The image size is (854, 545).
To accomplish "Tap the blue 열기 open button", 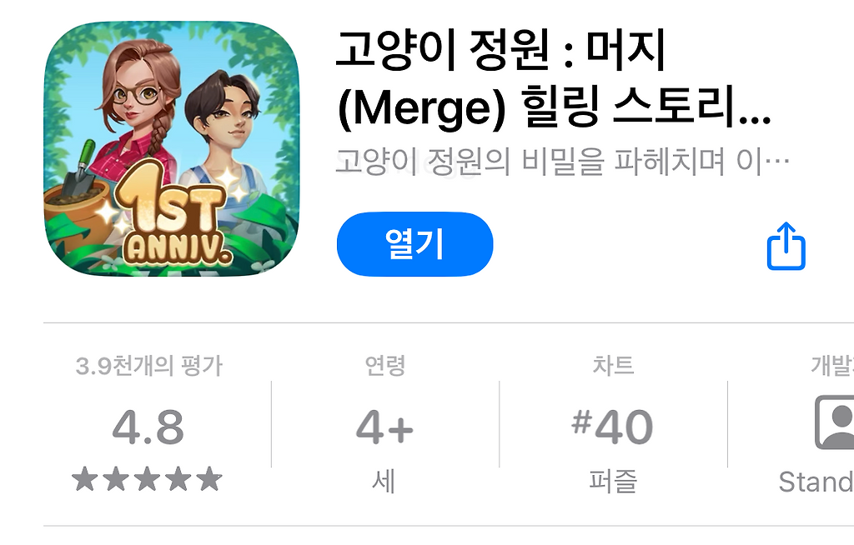I will [415, 244].
